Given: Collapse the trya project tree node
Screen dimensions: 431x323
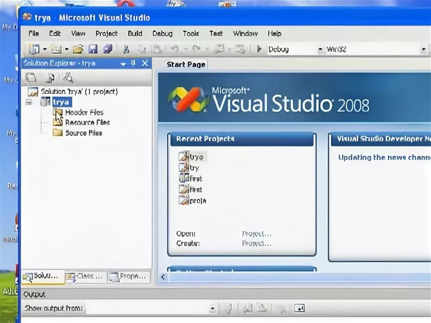Looking at the screenshot, I should tap(29, 102).
